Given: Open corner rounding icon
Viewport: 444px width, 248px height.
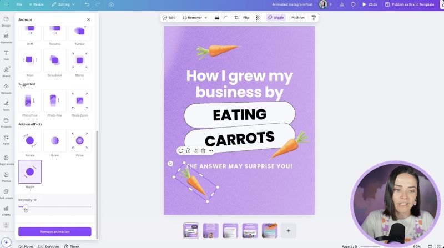Looking at the screenshot, I should click(226, 18).
